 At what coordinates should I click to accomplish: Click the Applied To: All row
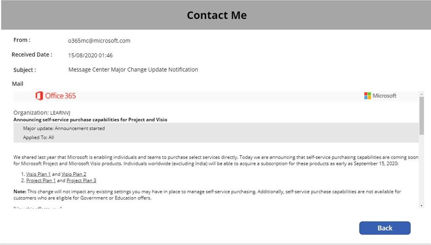39,137
